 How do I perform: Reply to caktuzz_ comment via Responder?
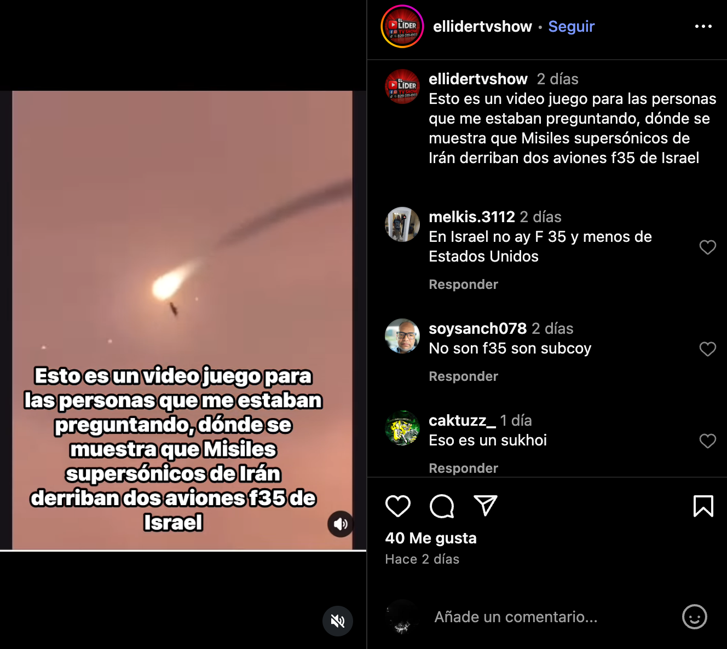[x=464, y=468]
